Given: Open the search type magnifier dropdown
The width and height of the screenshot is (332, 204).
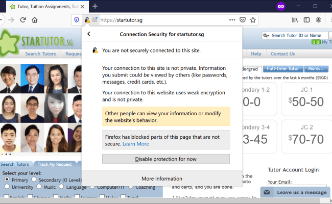Looking at the screenshot, I should [266, 36].
